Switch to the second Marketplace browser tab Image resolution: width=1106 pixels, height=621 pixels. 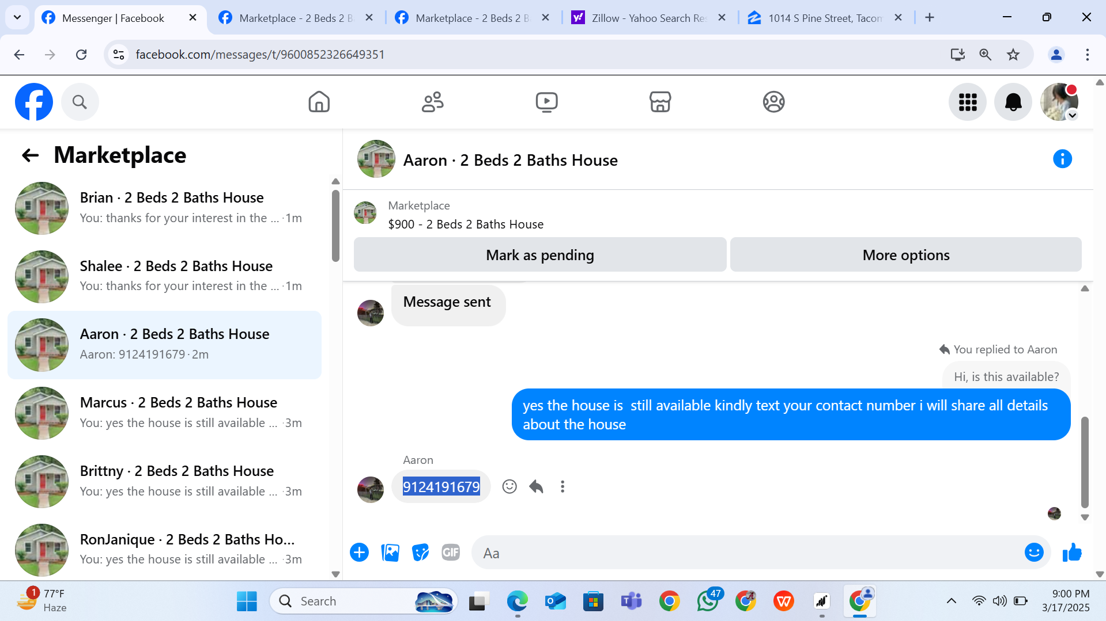click(472, 18)
